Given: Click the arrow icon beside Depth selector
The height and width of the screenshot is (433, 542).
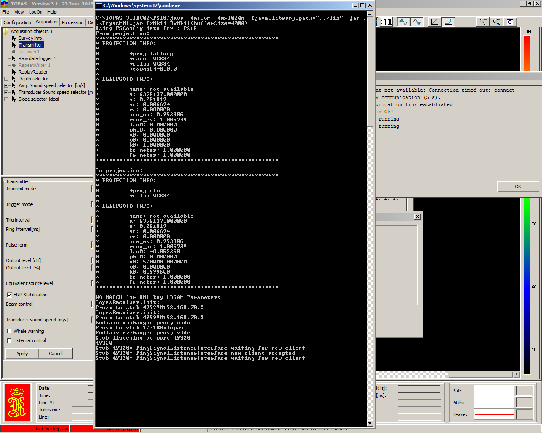Looking at the screenshot, I should [x=14, y=79].
